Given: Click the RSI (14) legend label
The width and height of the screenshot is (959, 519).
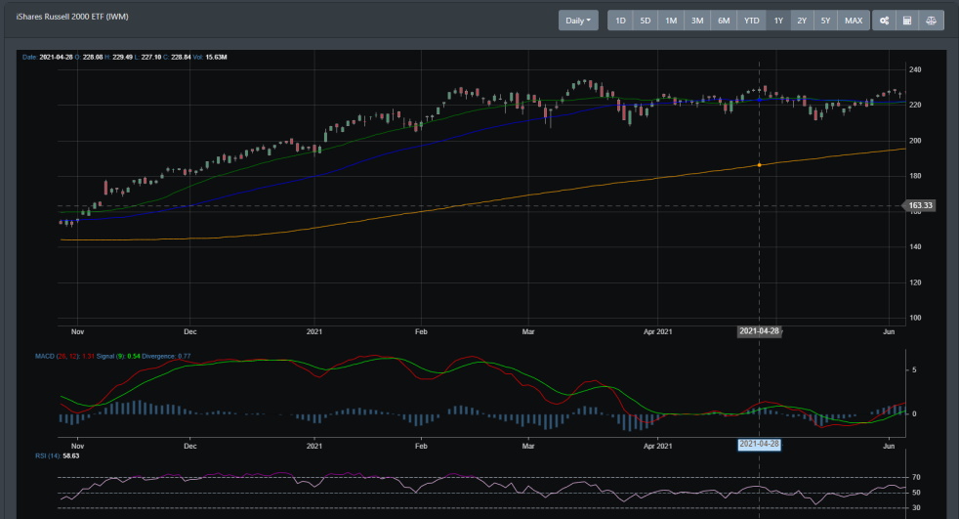Looking at the screenshot, I should pyautogui.click(x=48, y=456).
